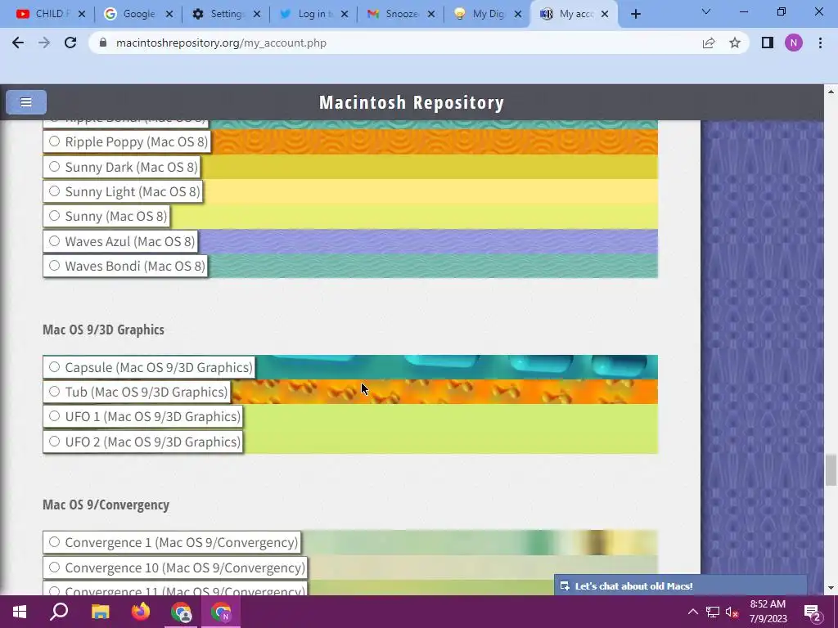Image resolution: width=838 pixels, height=628 pixels.
Task: Open the active Chrome N taskbar icon
Action: tap(221, 612)
